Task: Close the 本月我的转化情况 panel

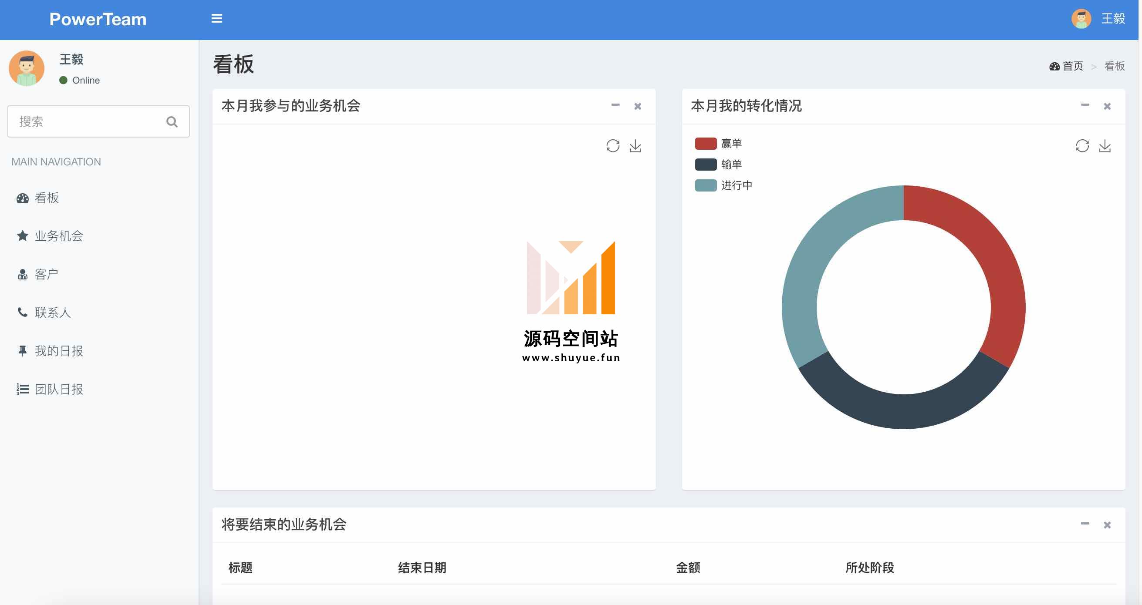Action: point(1107,106)
